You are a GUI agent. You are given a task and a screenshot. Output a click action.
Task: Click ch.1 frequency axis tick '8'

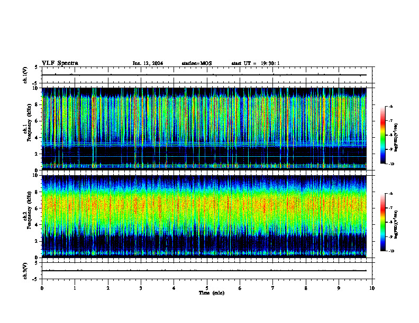point(37,104)
